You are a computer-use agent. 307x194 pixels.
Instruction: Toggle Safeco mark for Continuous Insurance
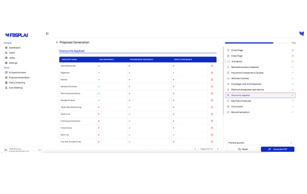174,121
